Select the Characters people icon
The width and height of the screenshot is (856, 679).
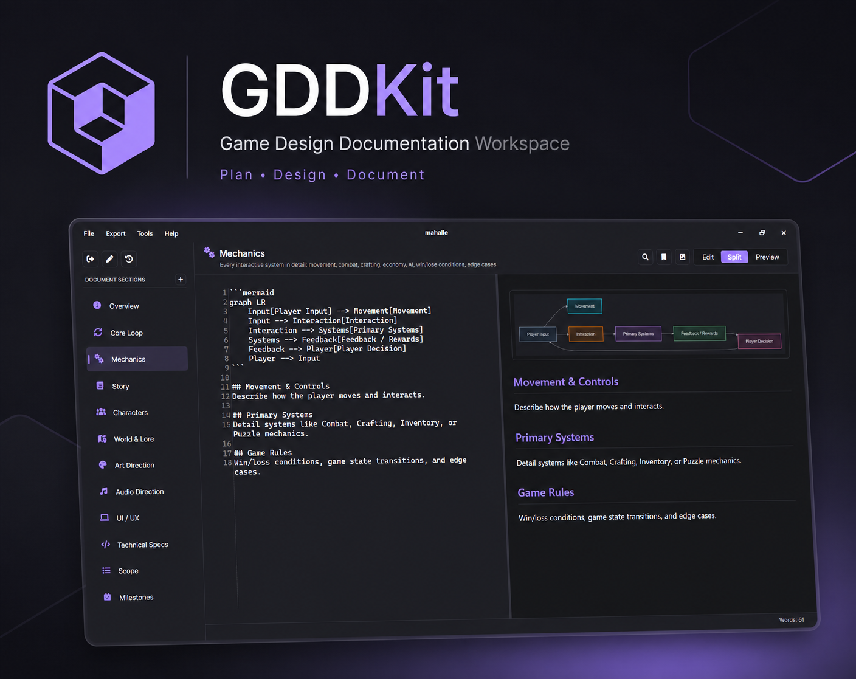tap(101, 412)
